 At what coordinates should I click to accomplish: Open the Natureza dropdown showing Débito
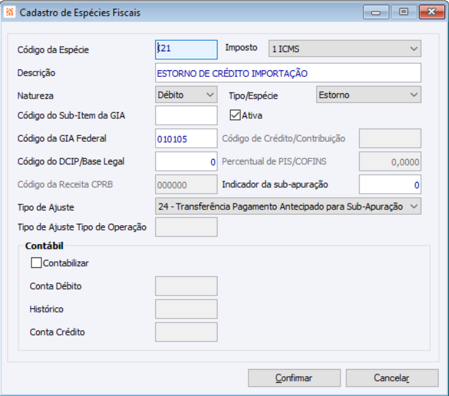[x=186, y=95]
